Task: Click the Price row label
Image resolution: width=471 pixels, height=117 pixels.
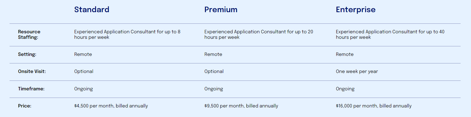Action: click(x=25, y=106)
